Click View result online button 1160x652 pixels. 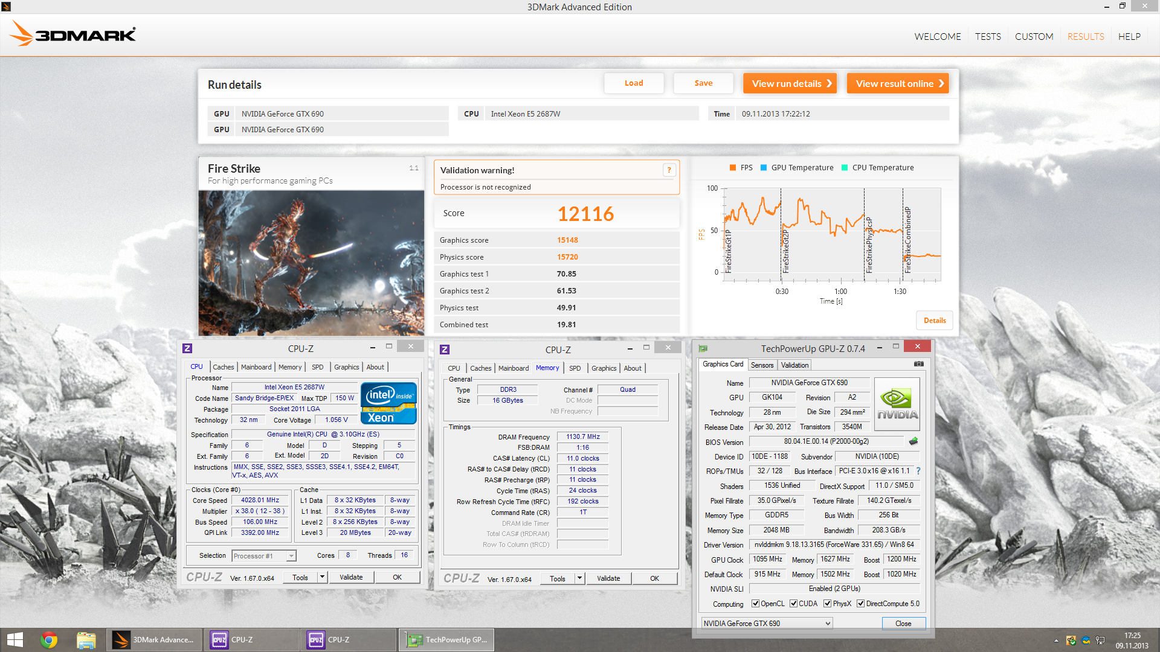point(898,83)
